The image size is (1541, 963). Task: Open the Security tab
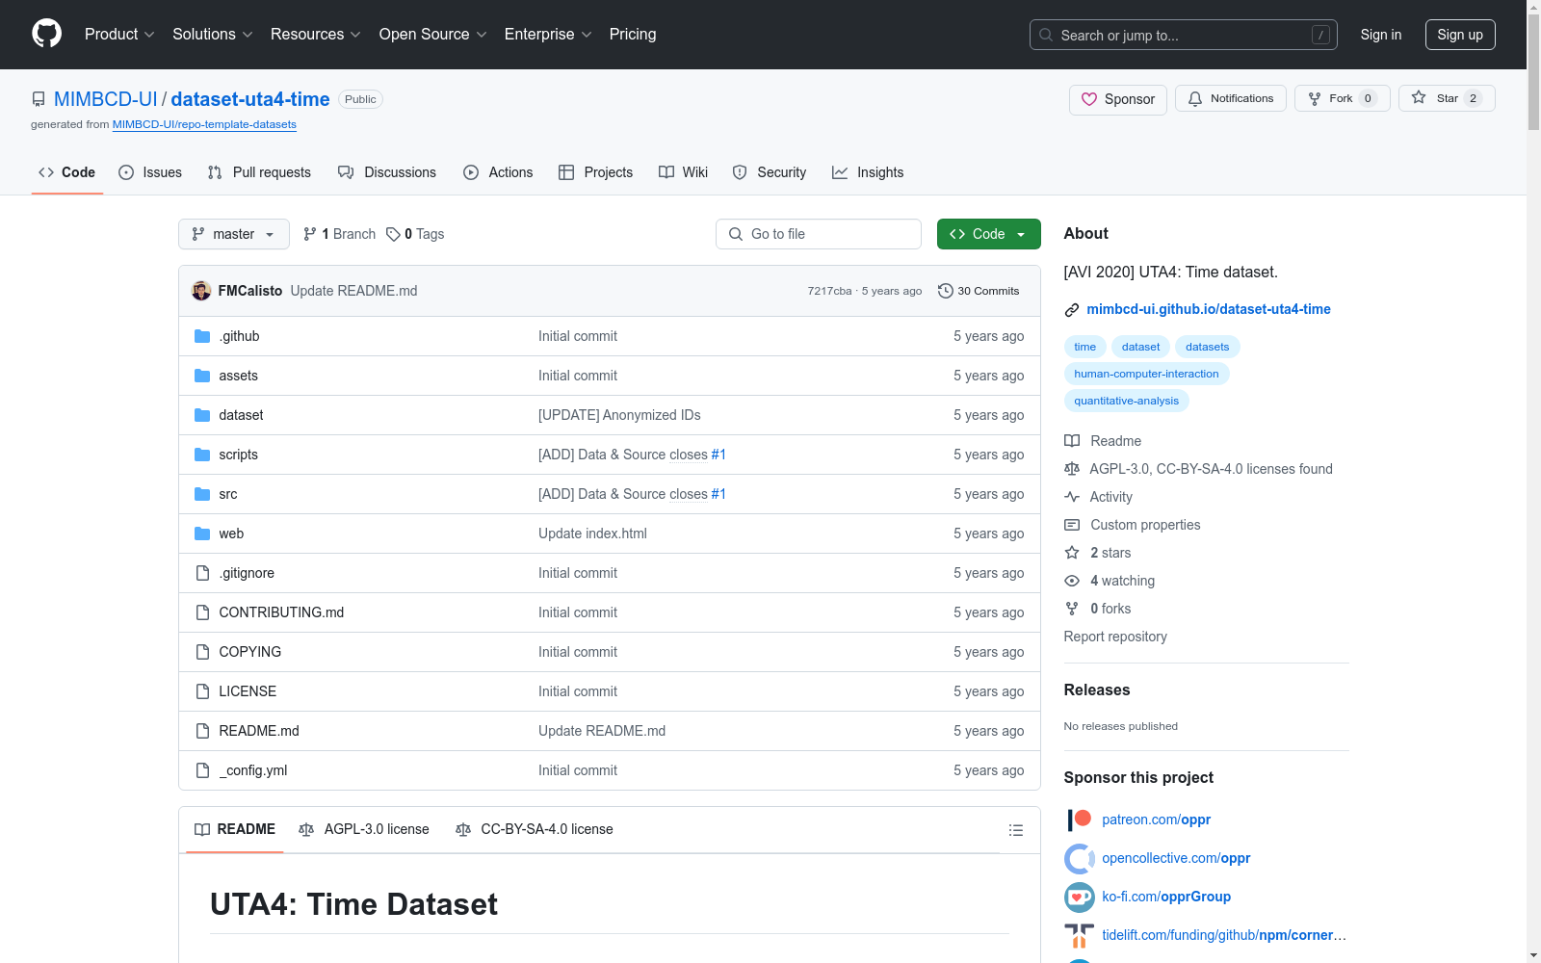pos(770,172)
